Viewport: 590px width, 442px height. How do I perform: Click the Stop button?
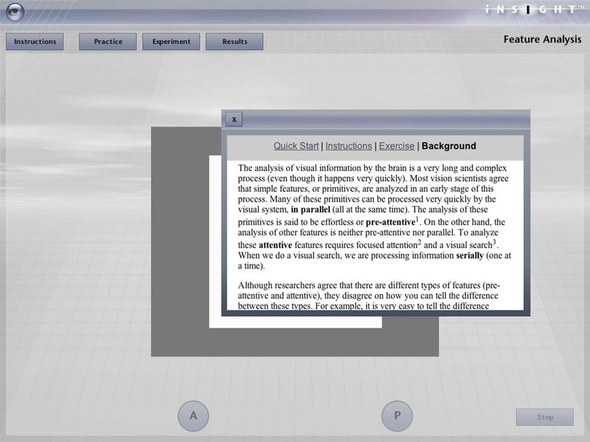pyautogui.click(x=545, y=417)
